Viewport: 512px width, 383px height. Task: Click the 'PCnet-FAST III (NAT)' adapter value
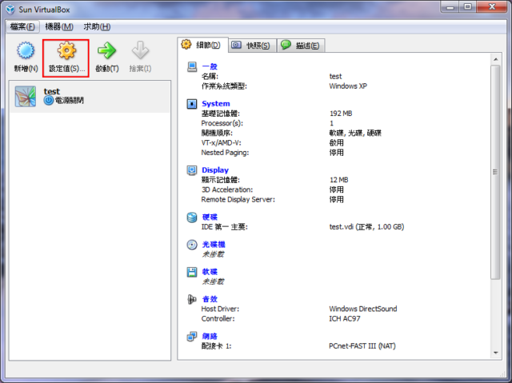tap(362, 346)
